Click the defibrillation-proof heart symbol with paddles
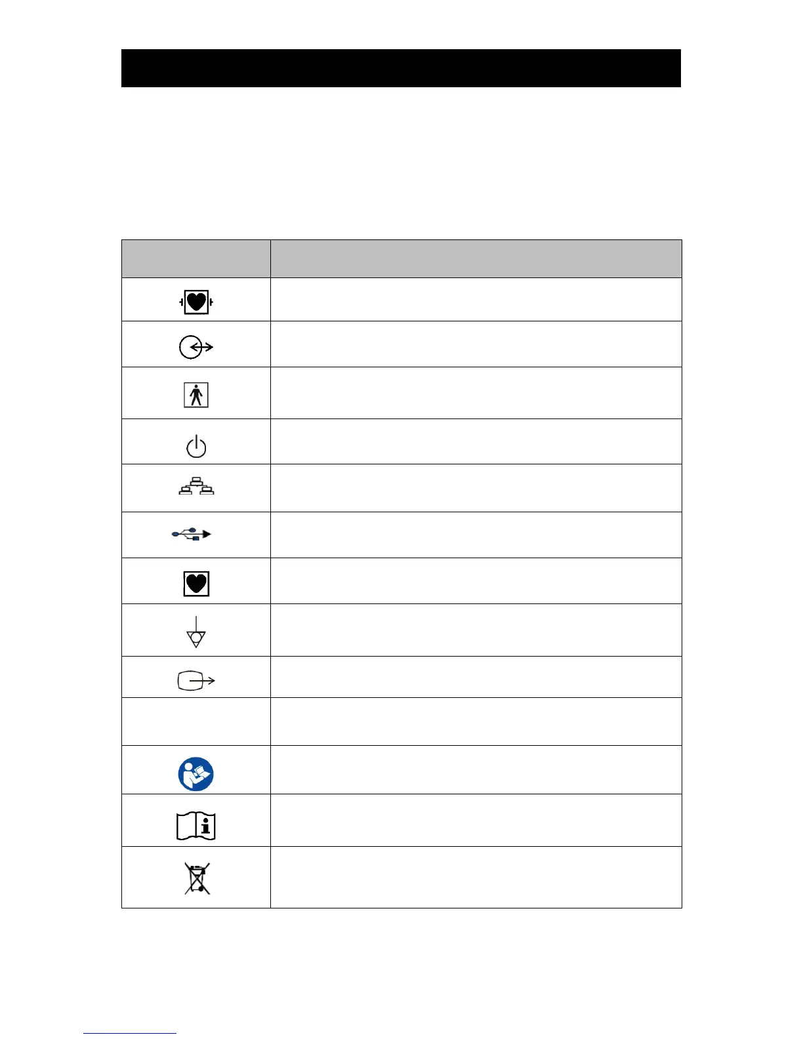This screenshot has width=803, height=1039. [x=196, y=302]
